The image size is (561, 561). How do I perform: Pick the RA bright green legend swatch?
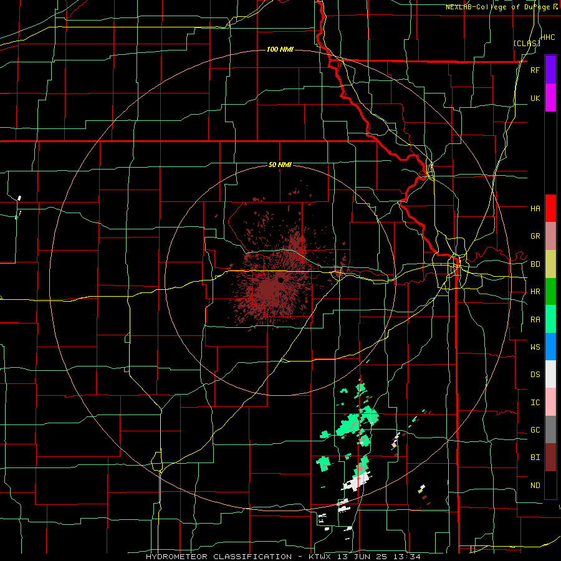pyautogui.click(x=550, y=319)
